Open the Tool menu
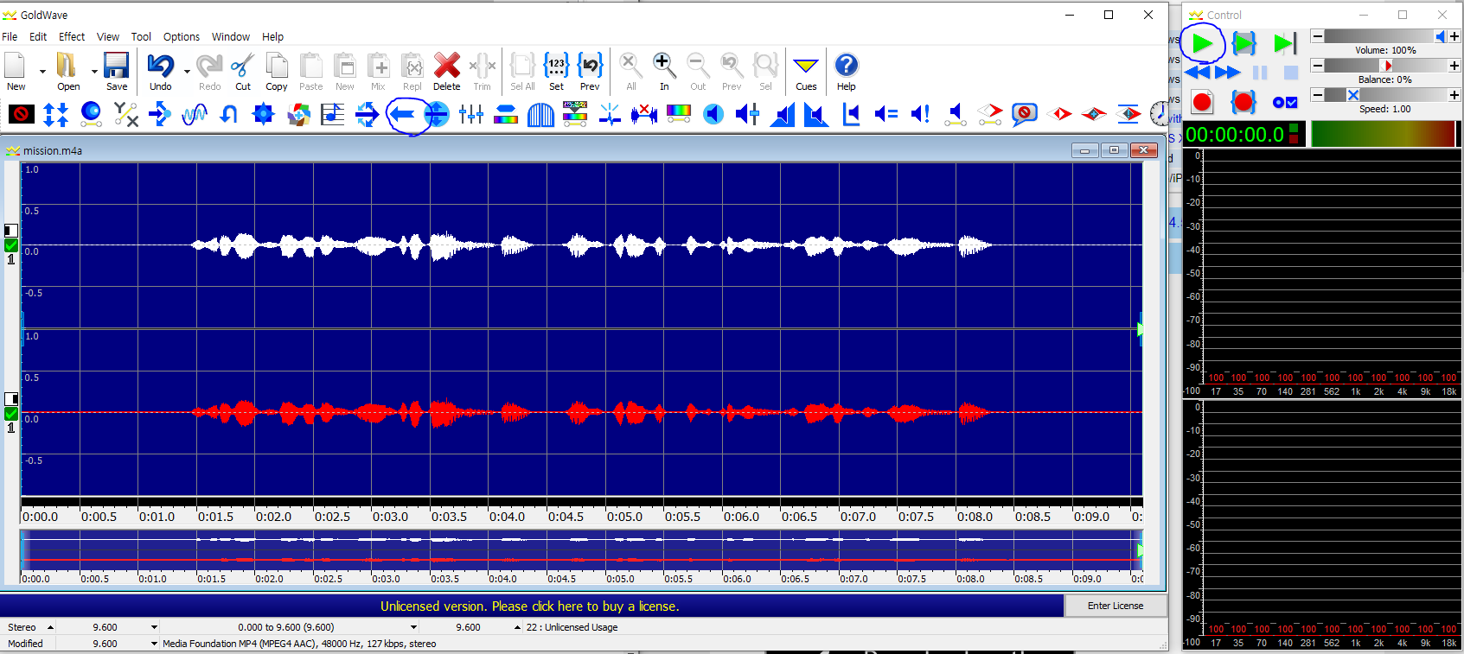1464x654 pixels. click(x=141, y=36)
